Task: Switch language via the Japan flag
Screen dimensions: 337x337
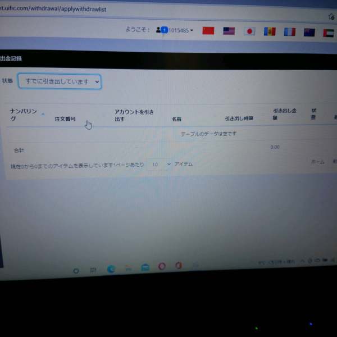Action: [249, 31]
